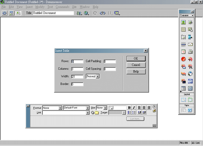The width and height of the screenshot is (203, 146).
Task: Insert Image from Common panel
Action: (x=183, y=22)
